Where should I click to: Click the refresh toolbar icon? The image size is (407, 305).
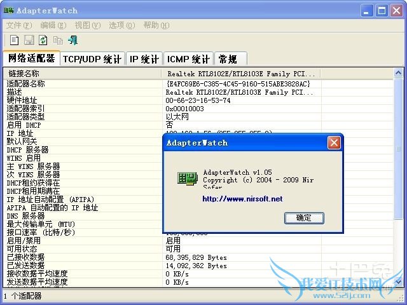tap(43, 40)
